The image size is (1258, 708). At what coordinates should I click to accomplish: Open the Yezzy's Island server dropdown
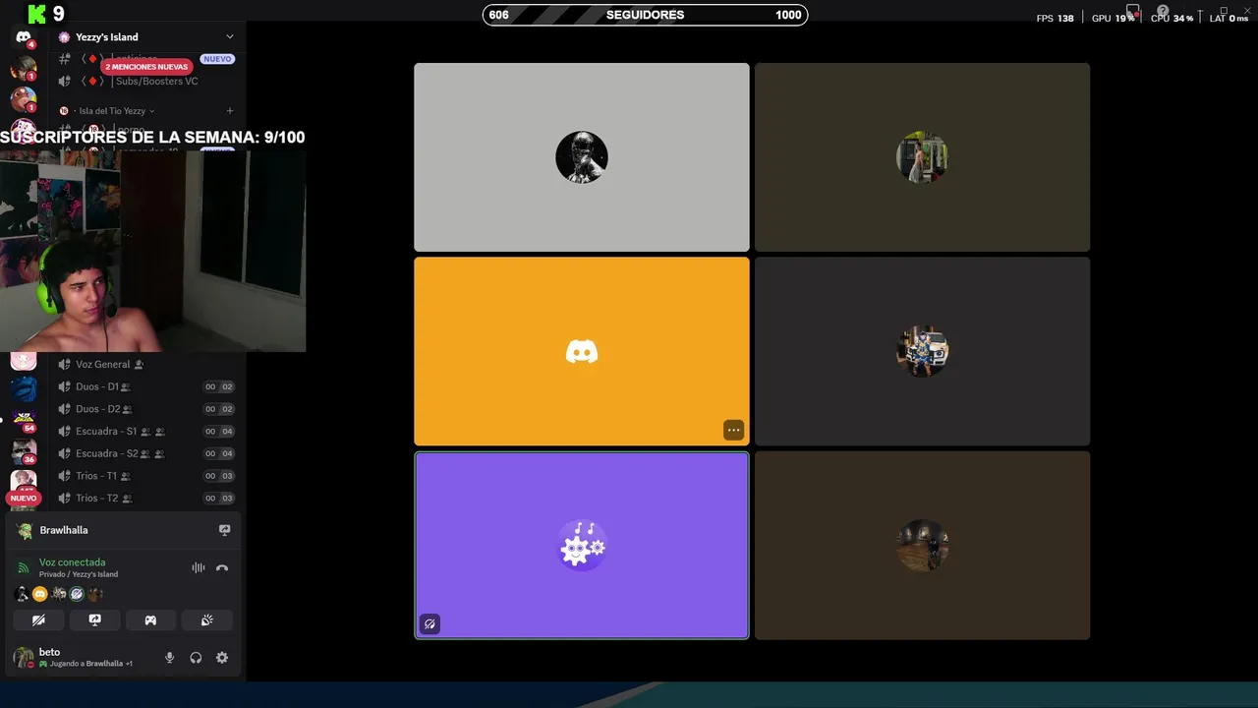pos(147,37)
